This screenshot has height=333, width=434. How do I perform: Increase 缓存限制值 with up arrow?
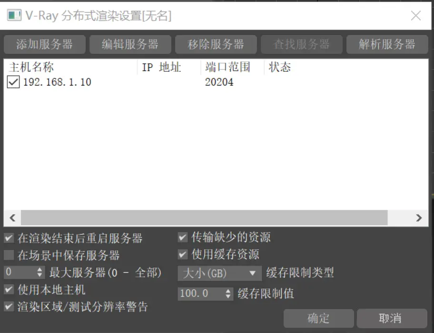(x=228, y=291)
